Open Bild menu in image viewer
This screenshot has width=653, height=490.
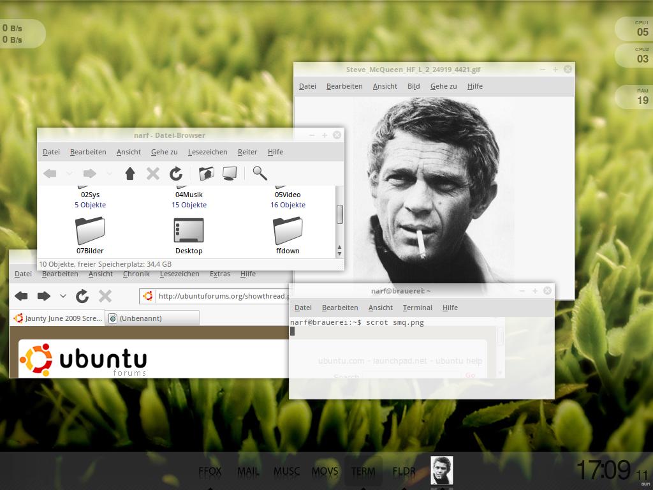click(413, 86)
